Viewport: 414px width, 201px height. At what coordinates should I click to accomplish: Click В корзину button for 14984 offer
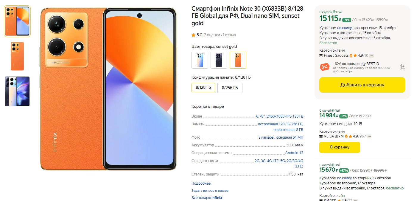pyautogui.click(x=340, y=147)
